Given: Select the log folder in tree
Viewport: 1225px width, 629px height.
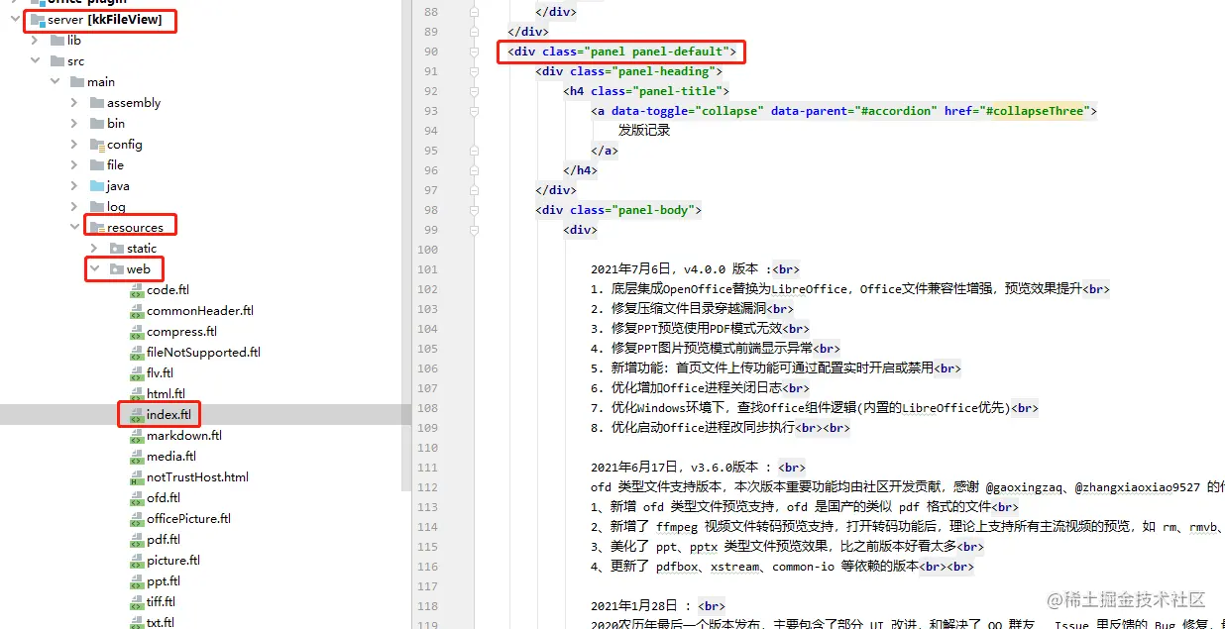Looking at the screenshot, I should click(x=116, y=207).
